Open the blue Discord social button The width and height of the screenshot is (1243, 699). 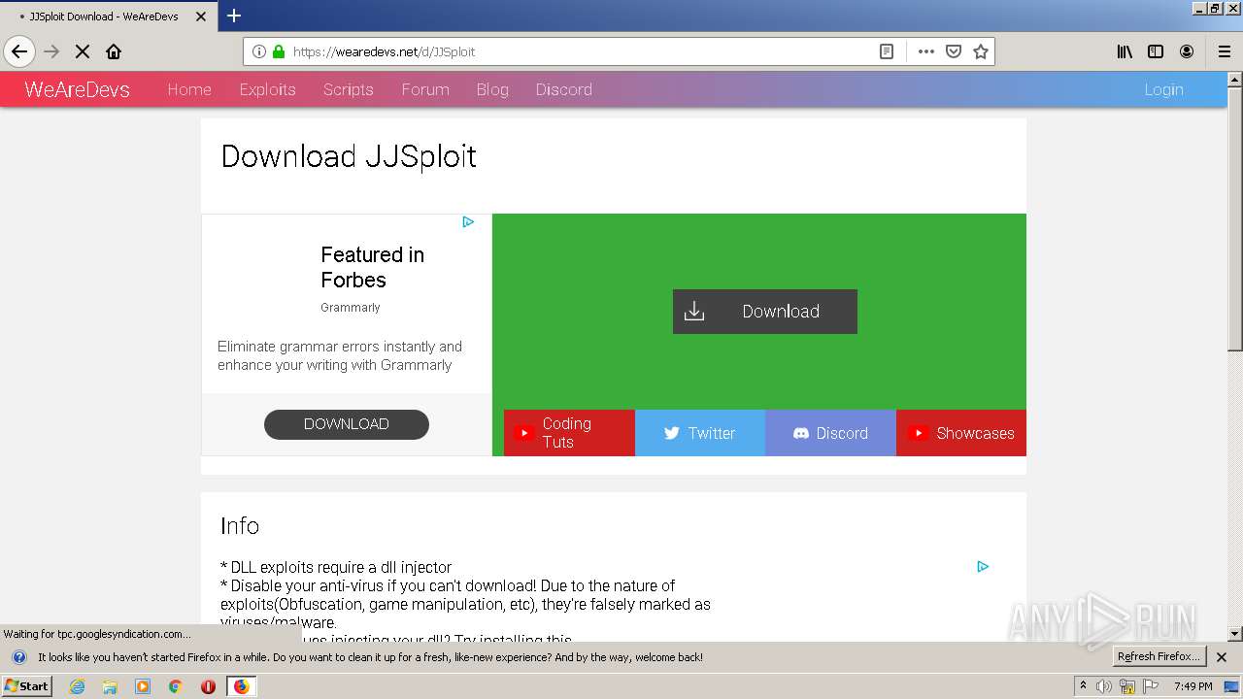830,433
